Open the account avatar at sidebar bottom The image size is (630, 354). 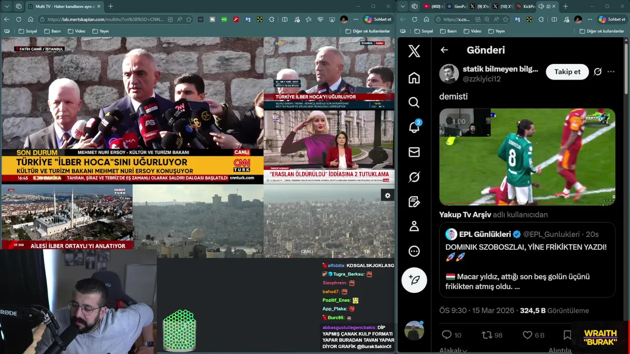(414, 330)
